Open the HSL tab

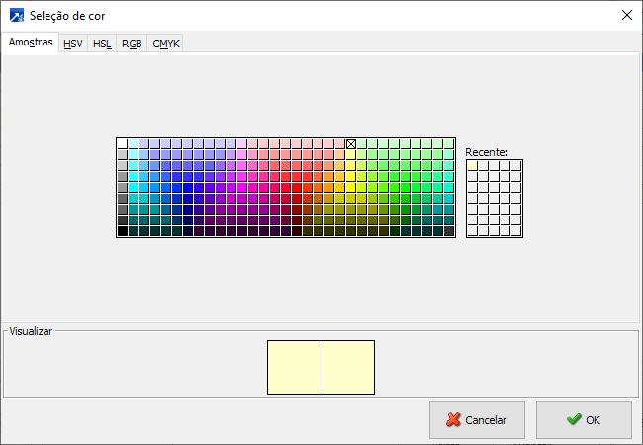(102, 44)
